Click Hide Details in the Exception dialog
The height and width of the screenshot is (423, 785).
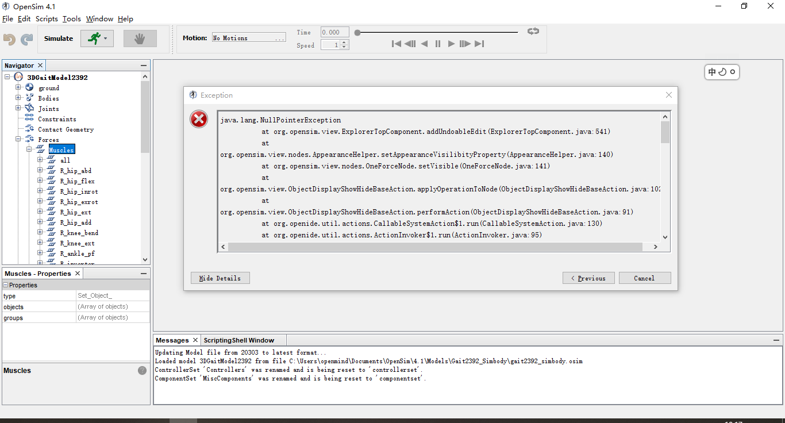pos(220,278)
